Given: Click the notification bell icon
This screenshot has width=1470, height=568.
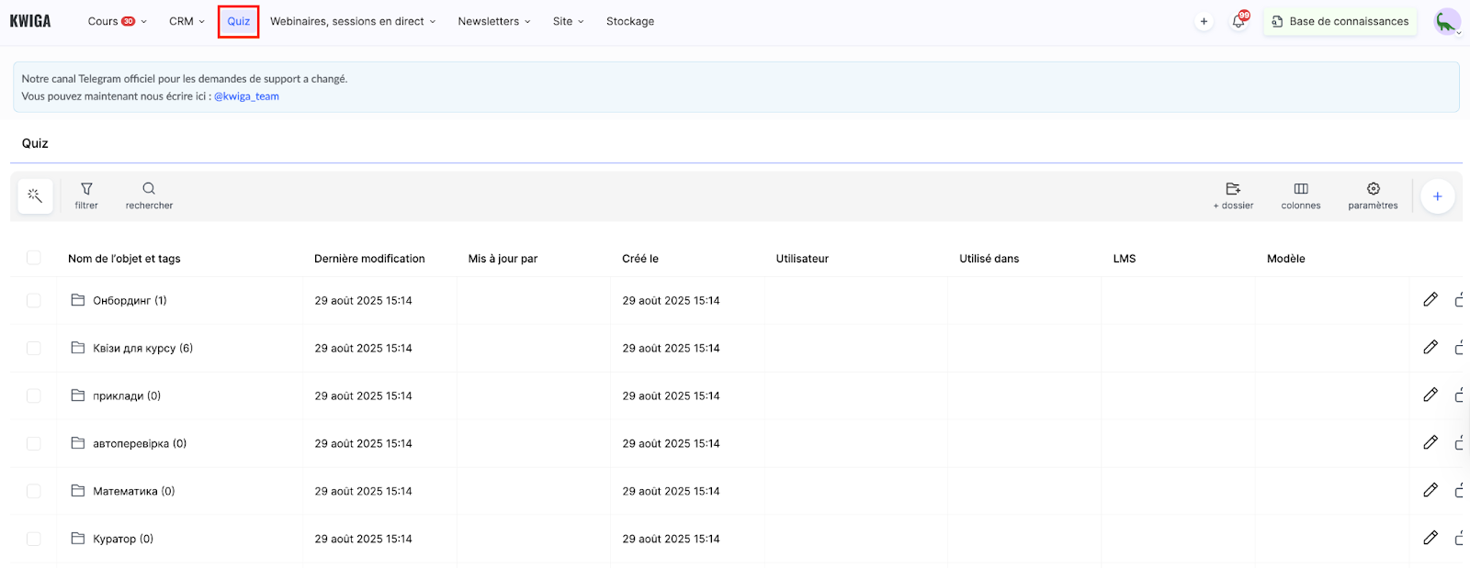Looking at the screenshot, I should point(1238,21).
